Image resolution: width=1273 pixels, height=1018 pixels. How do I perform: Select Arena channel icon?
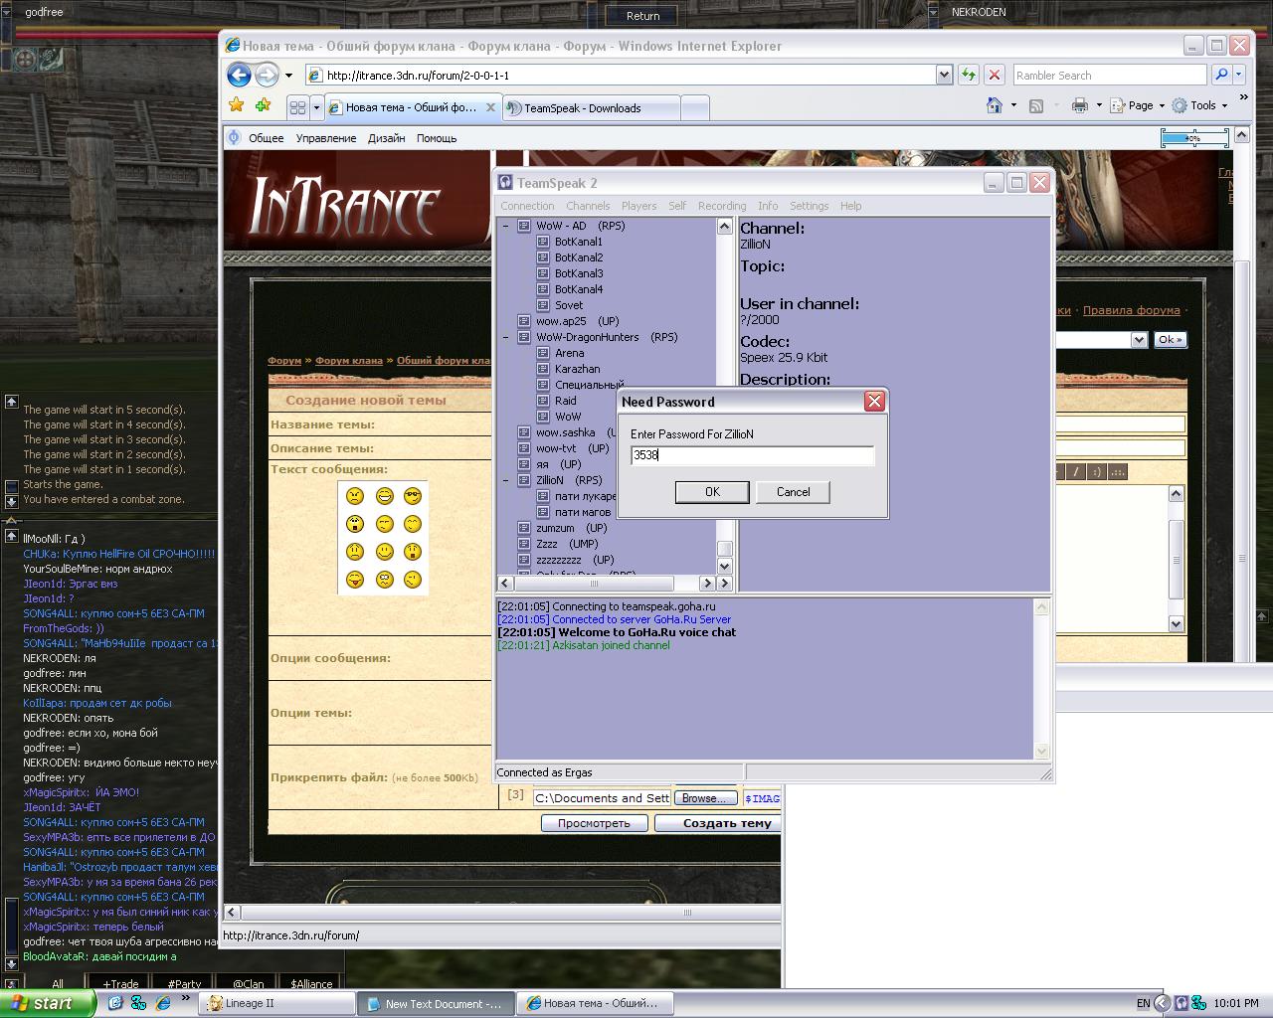tap(543, 353)
